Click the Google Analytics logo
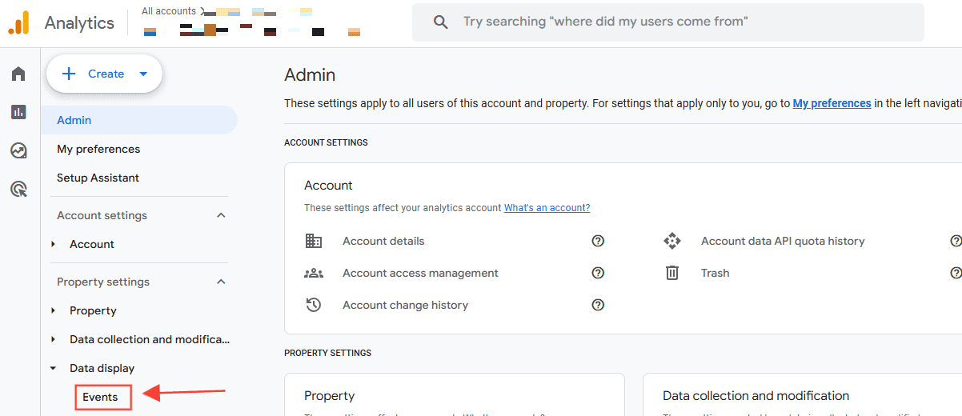 click(19, 22)
